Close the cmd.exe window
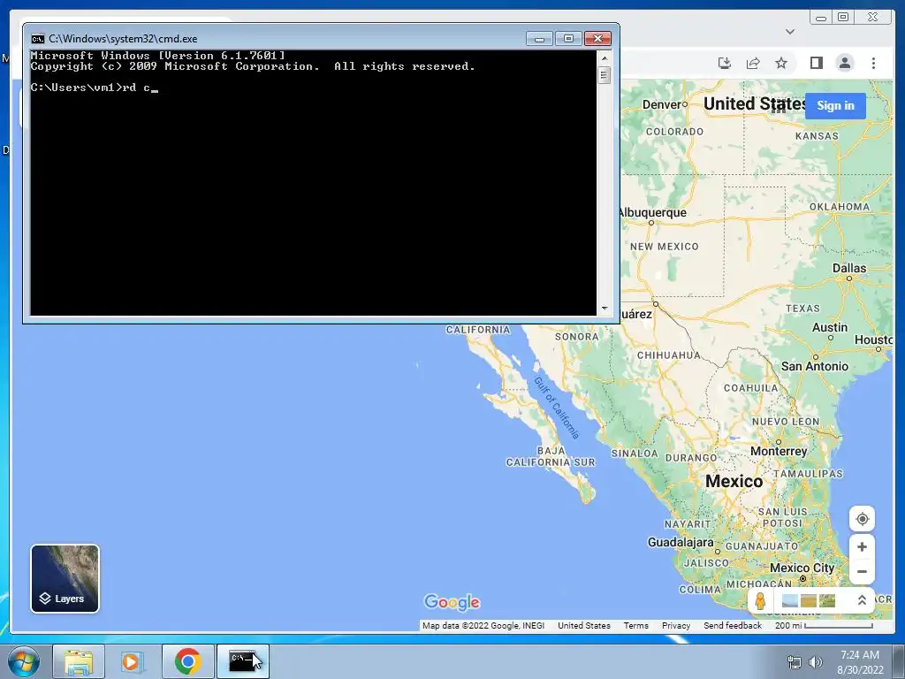Screen dimensions: 905x679 [x=597, y=39]
